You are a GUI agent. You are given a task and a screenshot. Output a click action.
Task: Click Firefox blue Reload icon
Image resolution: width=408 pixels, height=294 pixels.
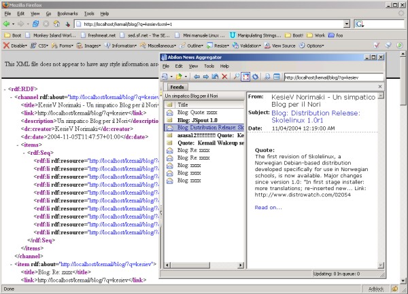pos(35,24)
